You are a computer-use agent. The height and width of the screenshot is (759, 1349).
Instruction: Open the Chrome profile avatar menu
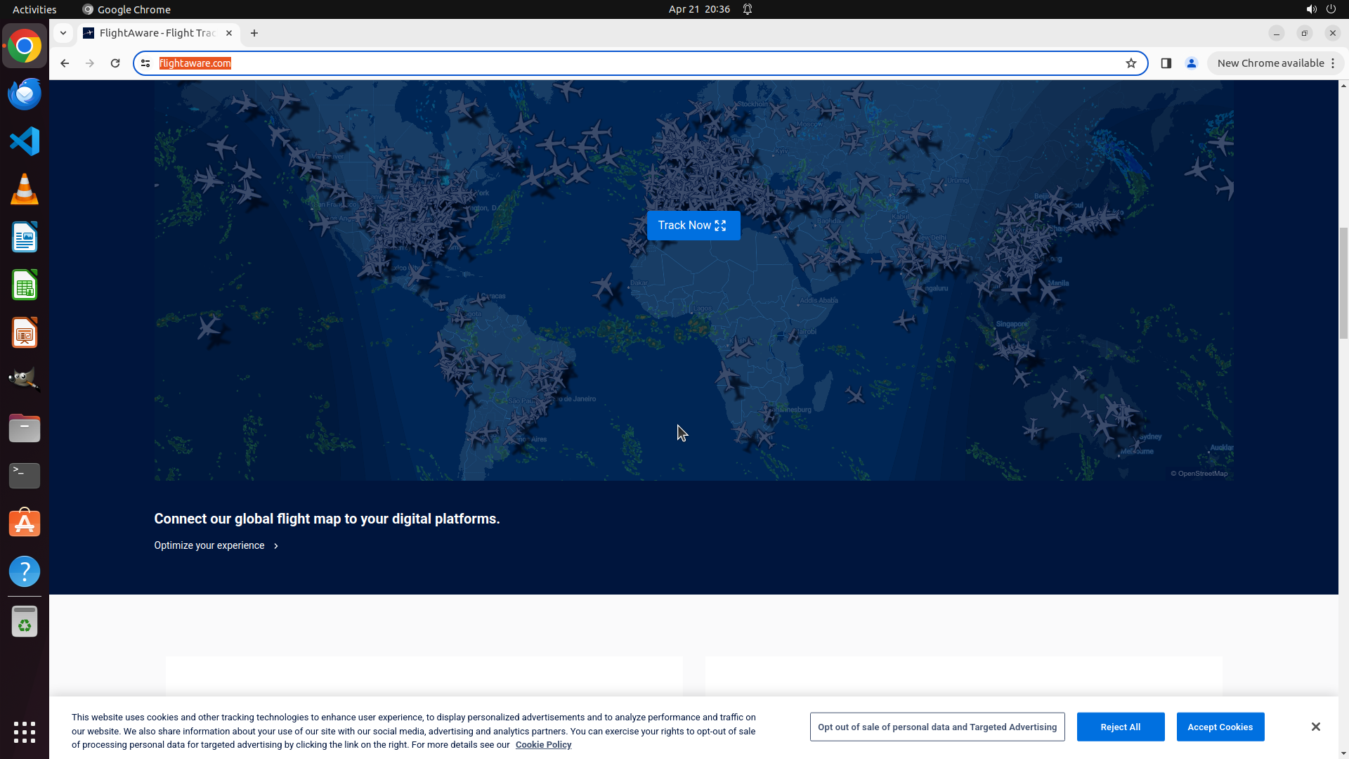[x=1191, y=63]
